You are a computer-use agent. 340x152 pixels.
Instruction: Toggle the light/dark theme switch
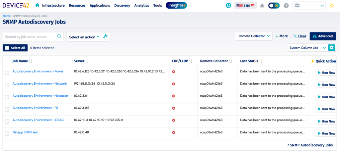point(274,6)
